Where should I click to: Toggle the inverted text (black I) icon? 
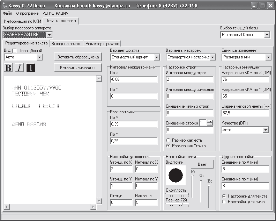(30, 68)
